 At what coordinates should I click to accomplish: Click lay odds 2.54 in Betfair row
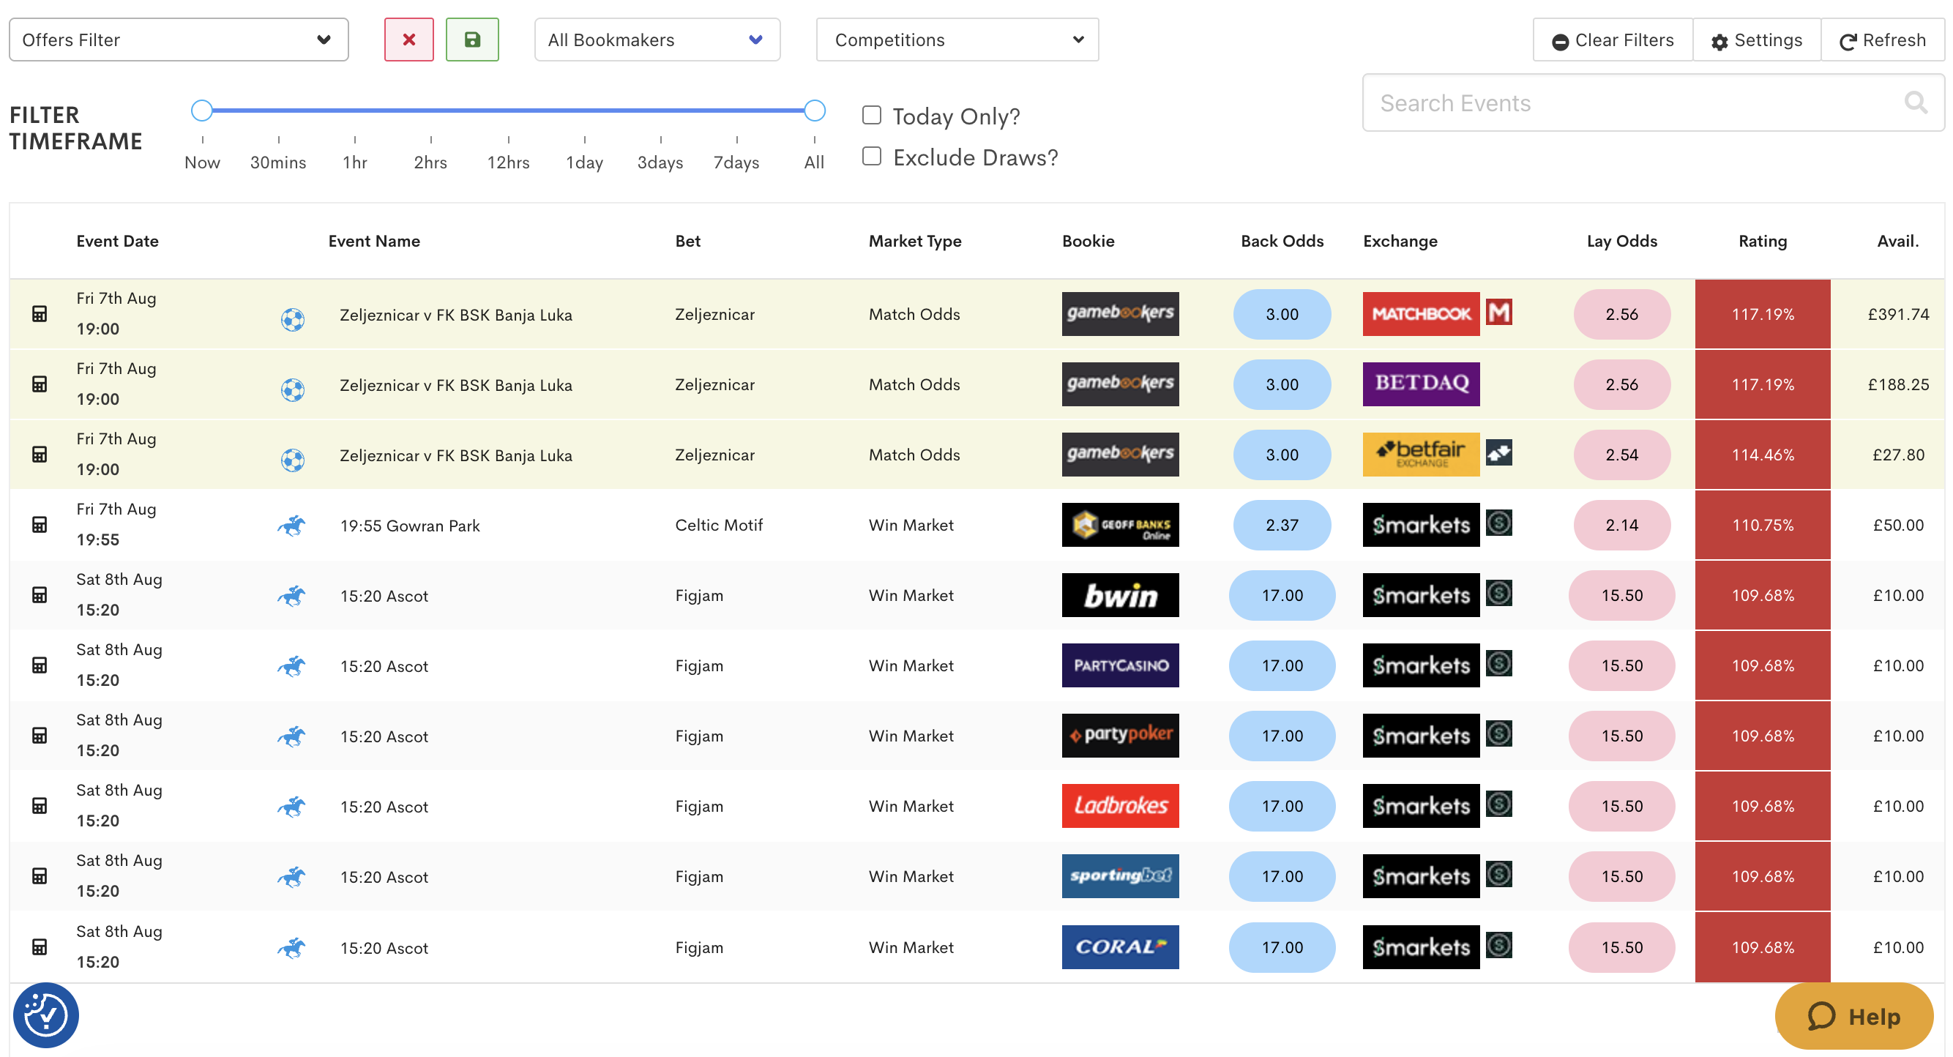pyautogui.click(x=1621, y=455)
